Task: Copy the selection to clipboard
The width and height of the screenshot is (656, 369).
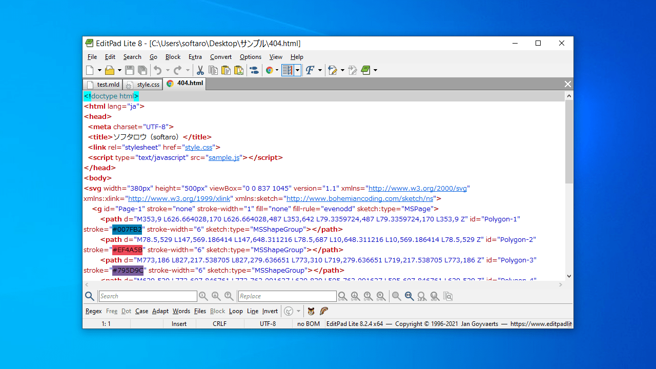Action: coord(213,70)
